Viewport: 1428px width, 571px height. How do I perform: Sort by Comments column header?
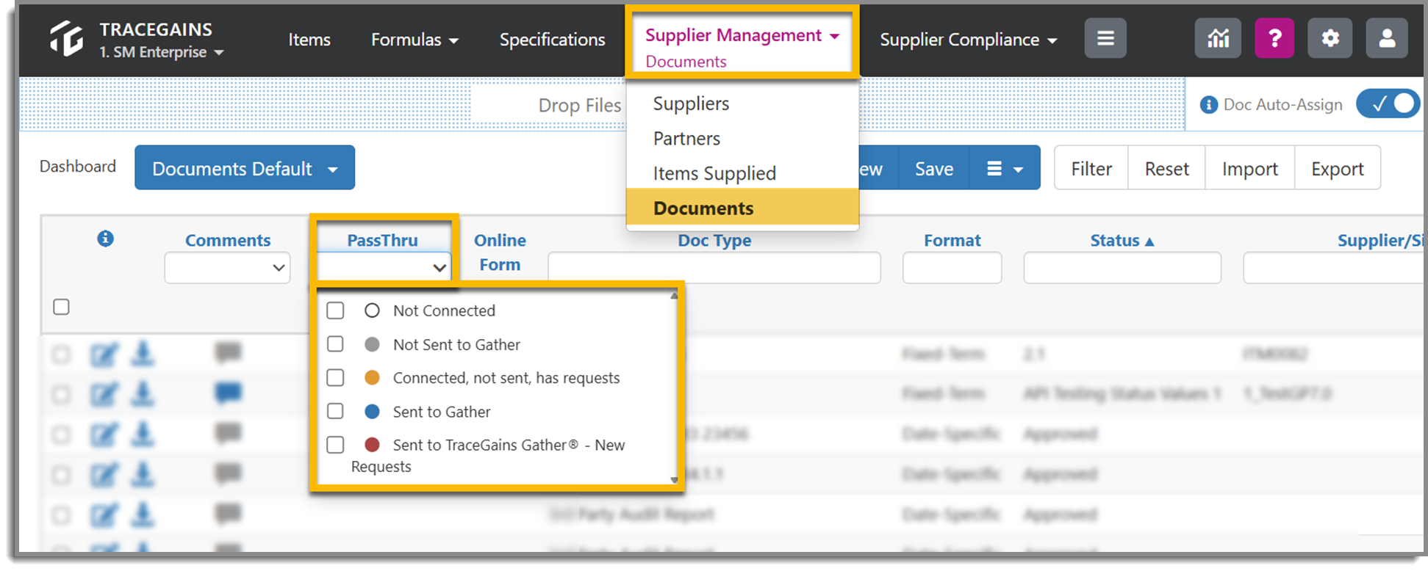pos(228,240)
